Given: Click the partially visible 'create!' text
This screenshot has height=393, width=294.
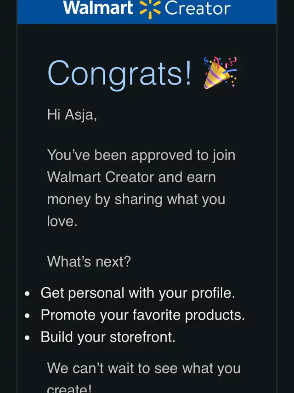Looking at the screenshot, I should pyautogui.click(x=69, y=389).
